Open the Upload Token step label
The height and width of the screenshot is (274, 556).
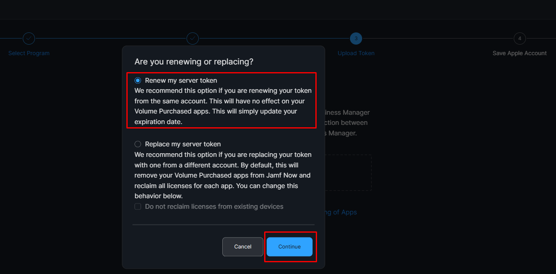tap(356, 53)
